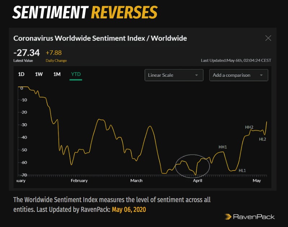The image size is (288, 227).
Task: Switch chart range to 1W
Action: coord(39,74)
